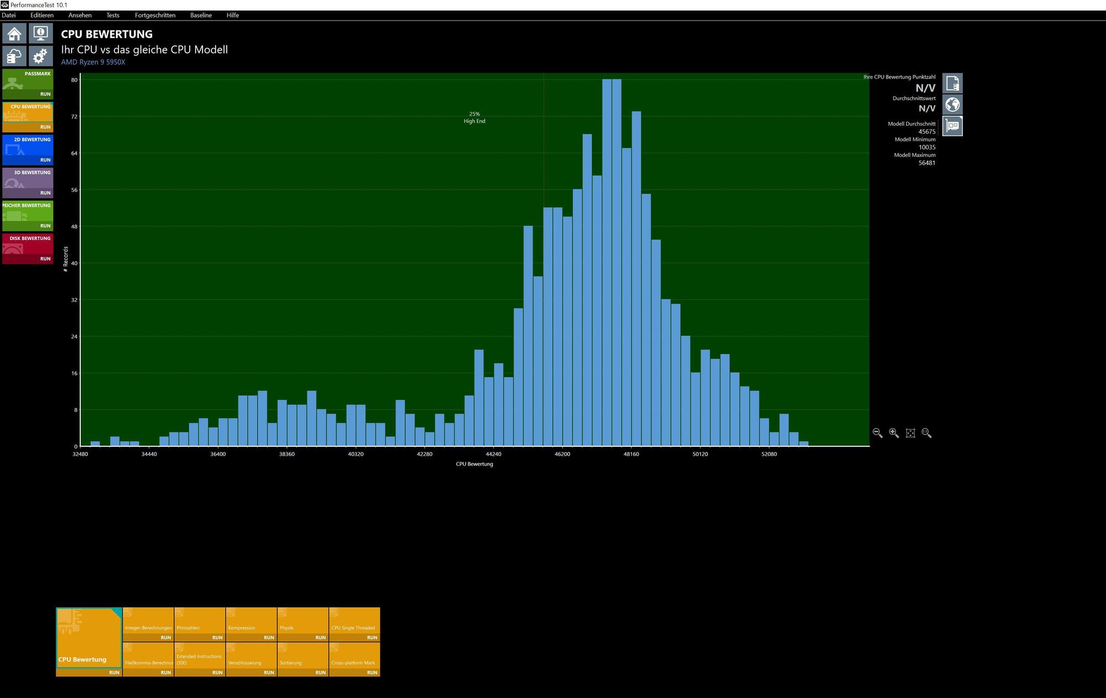The width and height of the screenshot is (1106, 698).
Task: Open the Primzahlen test tile
Action: tap(200, 621)
